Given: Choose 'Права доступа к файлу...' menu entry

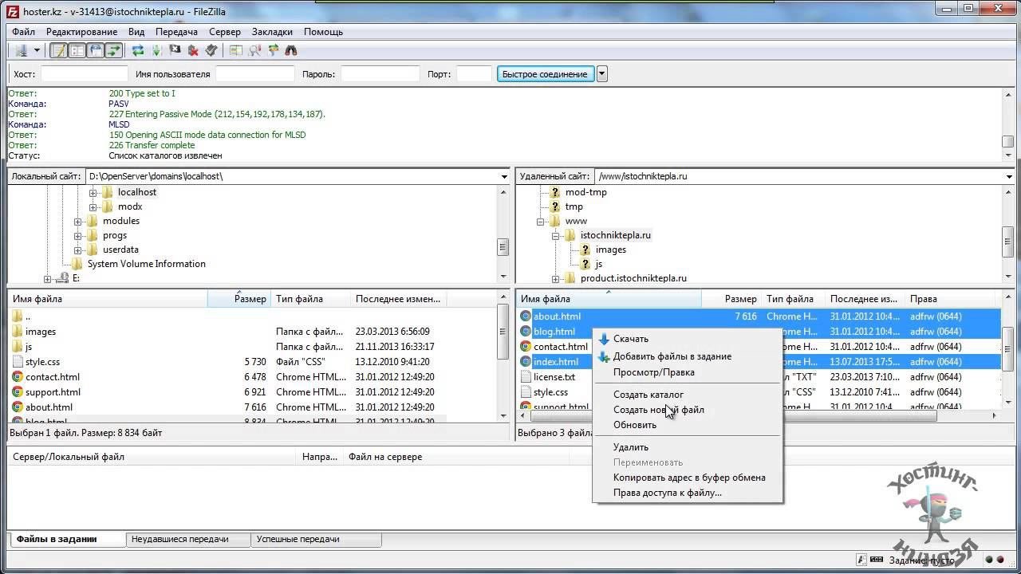Looking at the screenshot, I should pyautogui.click(x=667, y=493).
